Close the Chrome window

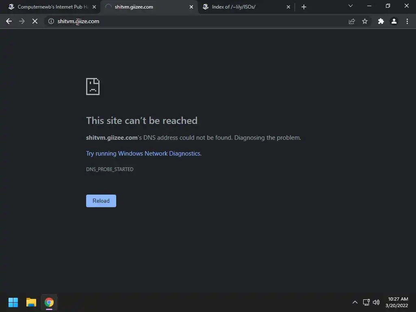pos(406,6)
